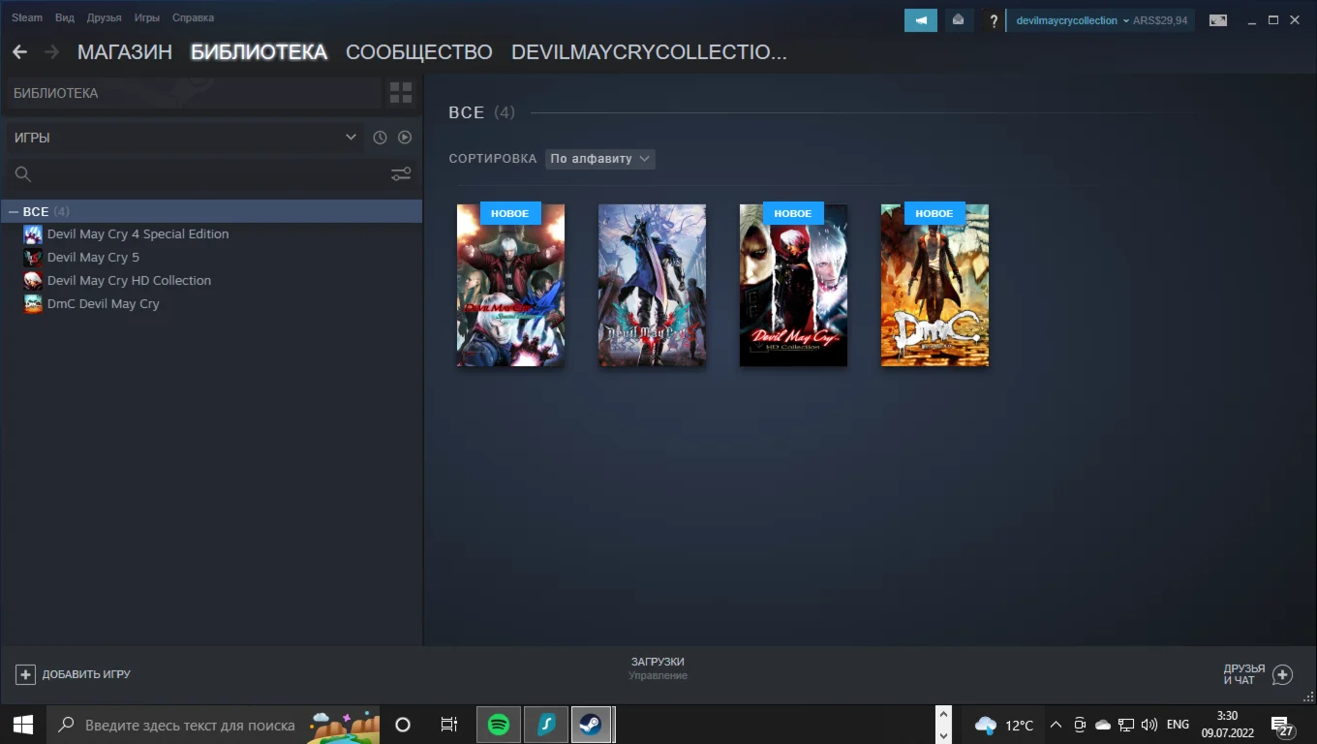Open advanced filter sliders icon
The image size is (1317, 744).
pyautogui.click(x=401, y=174)
